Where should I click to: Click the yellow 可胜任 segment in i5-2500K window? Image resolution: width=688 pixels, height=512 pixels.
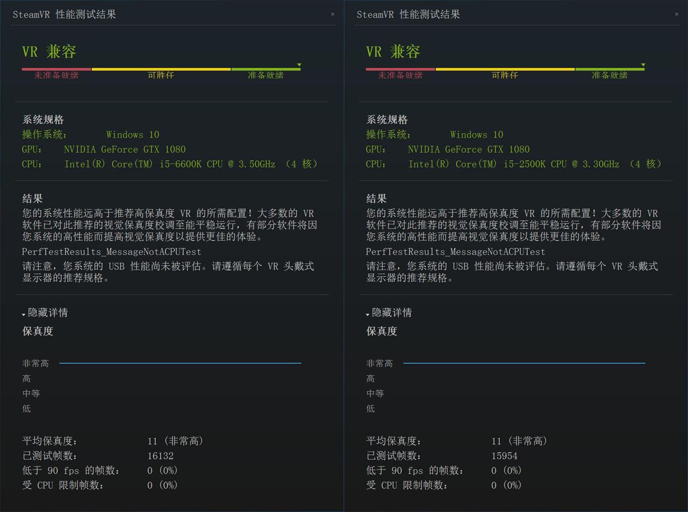click(x=505, y=69)
